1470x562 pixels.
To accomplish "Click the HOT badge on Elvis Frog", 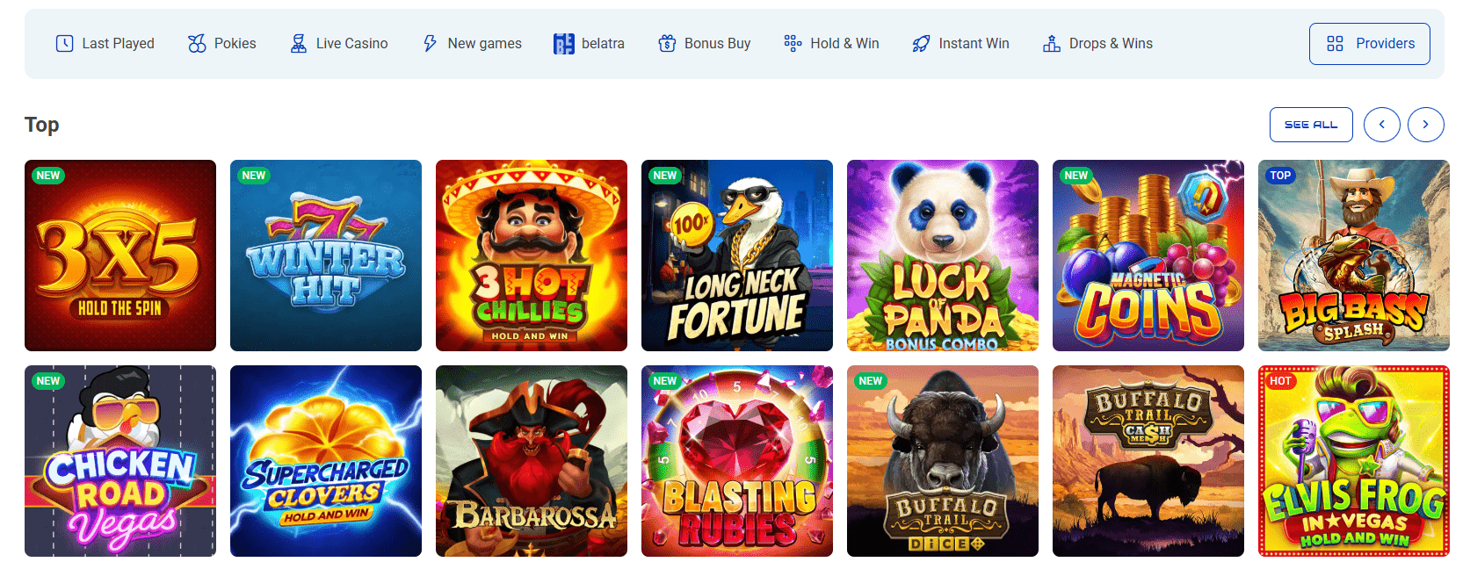I will pyautogui.click(x=1280, y=381).
